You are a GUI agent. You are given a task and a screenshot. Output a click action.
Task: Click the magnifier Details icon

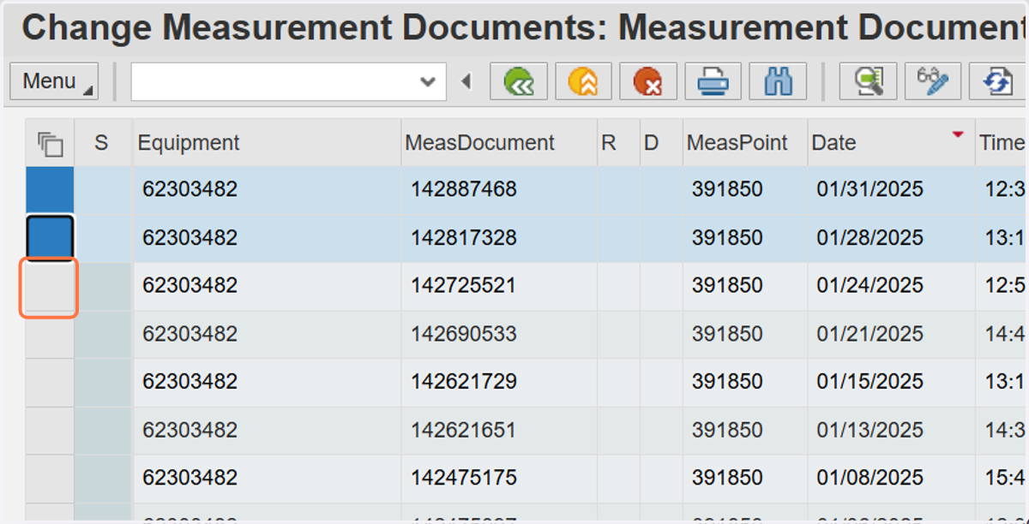pos(868,82)
